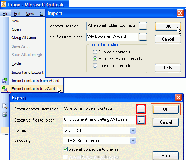186x160 pixels.
Task: Click the Export Personal Folders\Contacts field
Action: pos(100,109)
